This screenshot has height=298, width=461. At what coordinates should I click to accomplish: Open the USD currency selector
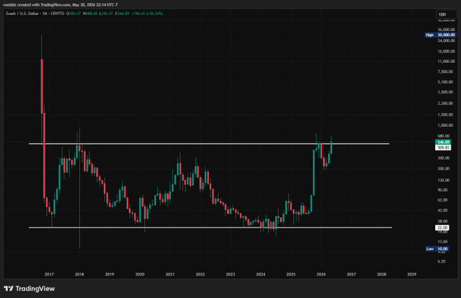[x=446, y=14]
